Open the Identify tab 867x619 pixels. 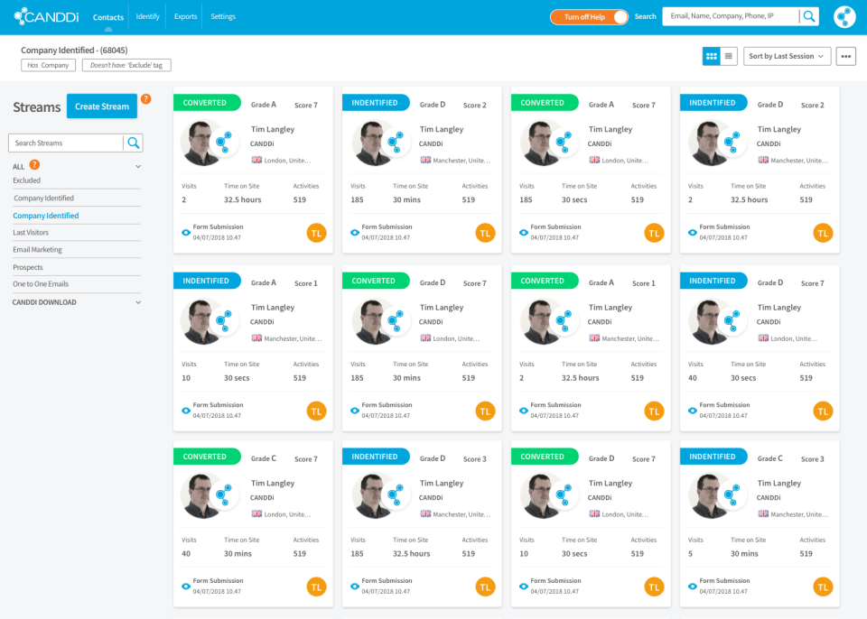(147, 16)
